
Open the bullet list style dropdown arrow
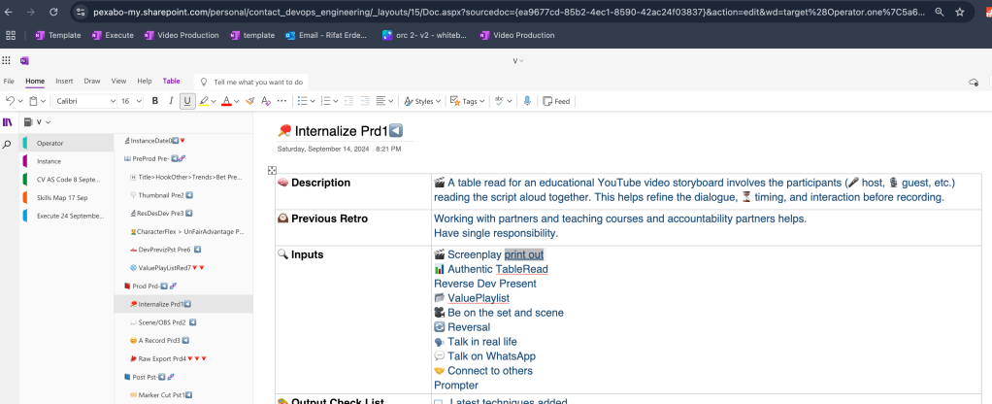pos(313,101)
